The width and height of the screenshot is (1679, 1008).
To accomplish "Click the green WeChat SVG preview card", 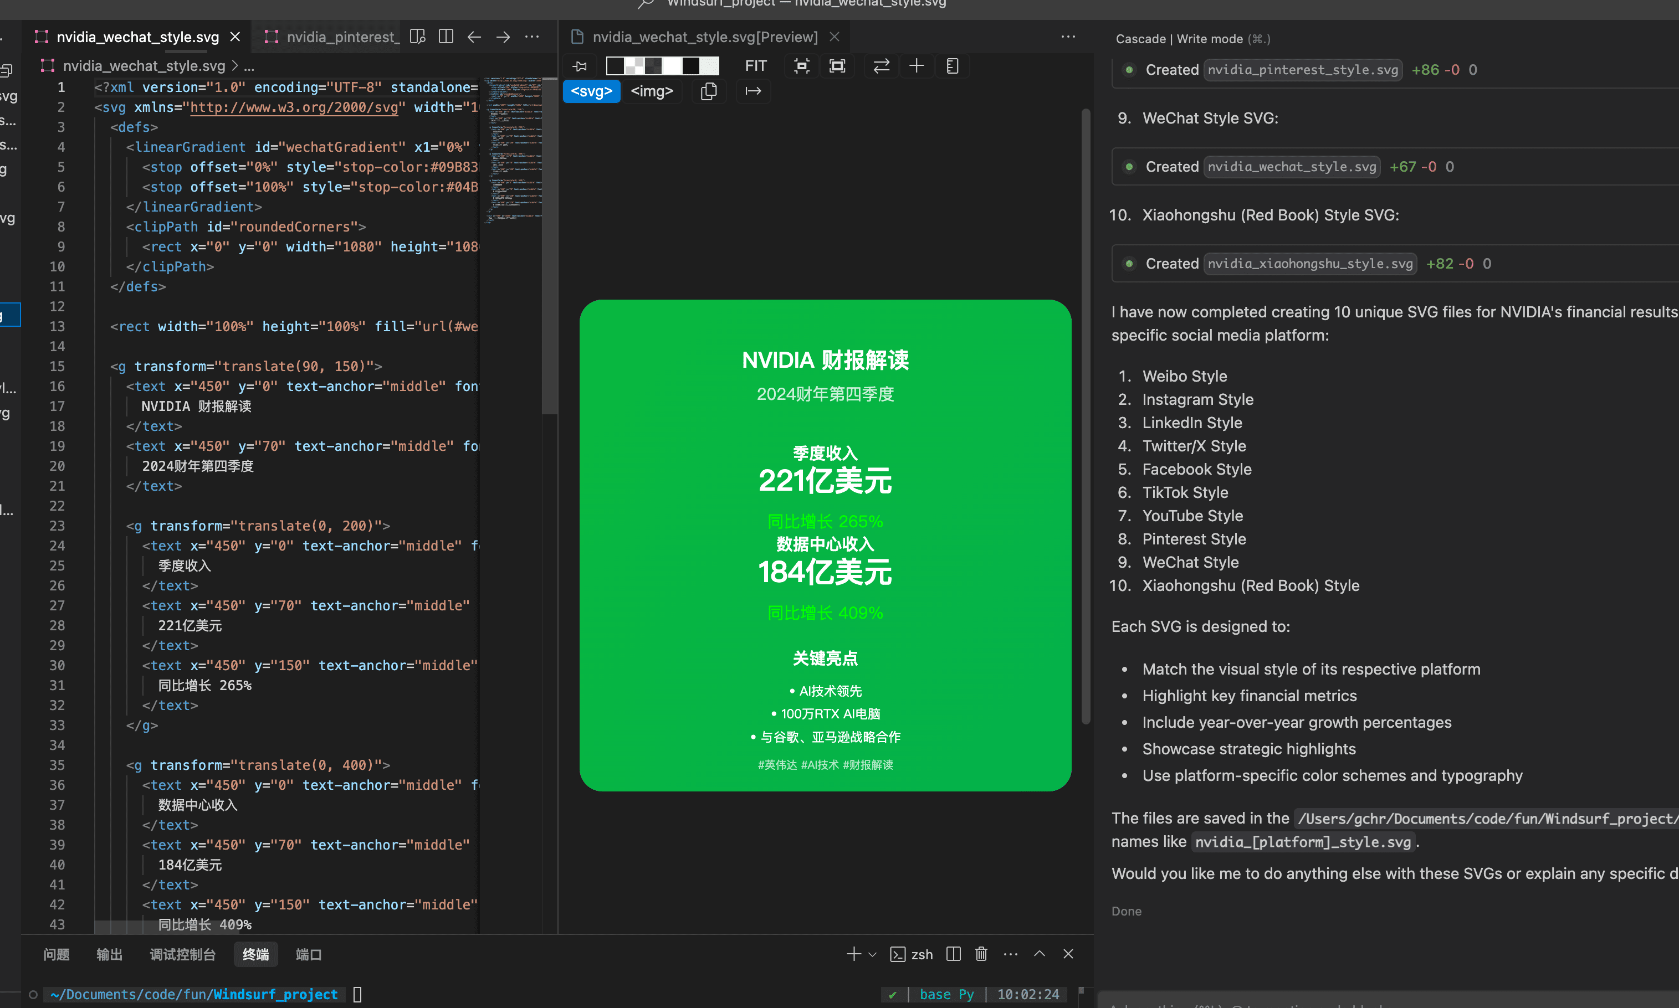I will coord(825,546).
